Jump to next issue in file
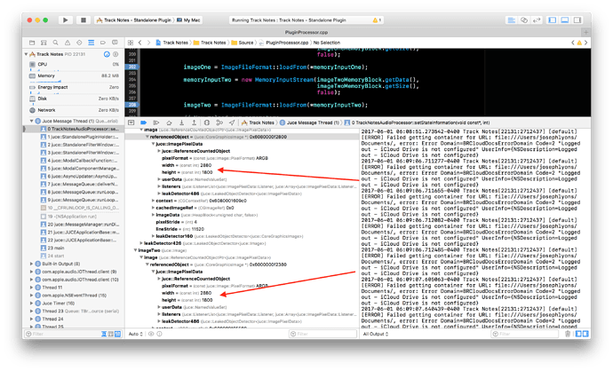Screen dimensions: 613x371 pos(585,43)
